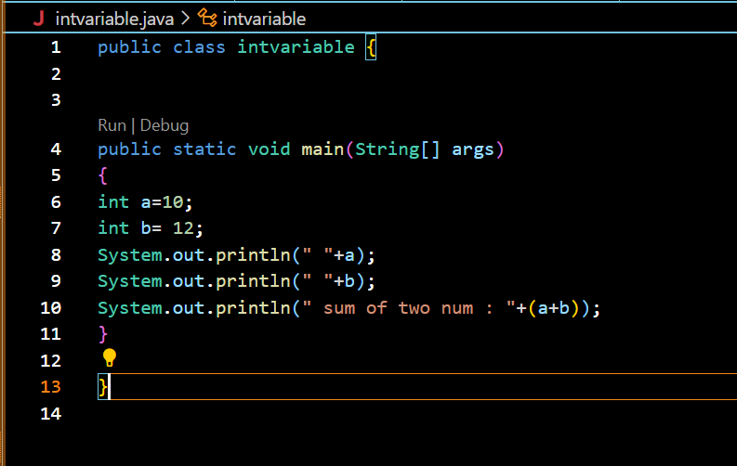The height and width of the screenshot is (466, 737).
Task: Click 'System' on line 8
Action: point(130,255)
